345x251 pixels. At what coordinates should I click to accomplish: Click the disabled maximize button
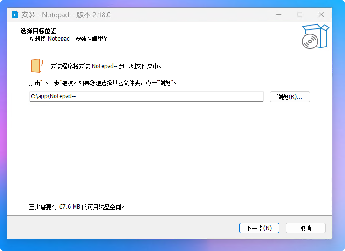[300, 15]
